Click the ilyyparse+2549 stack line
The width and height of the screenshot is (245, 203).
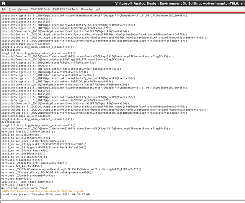pyautogui.click(x=44, y=147)
